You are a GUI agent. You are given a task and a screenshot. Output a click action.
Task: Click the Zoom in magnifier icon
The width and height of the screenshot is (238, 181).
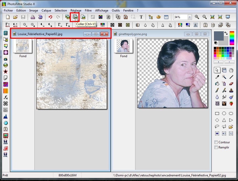(x=197, y=17)
